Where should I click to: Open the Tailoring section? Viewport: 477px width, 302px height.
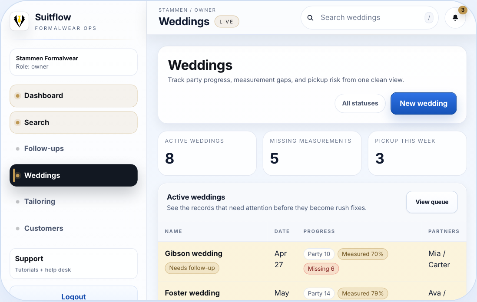[x=73, y=201]
